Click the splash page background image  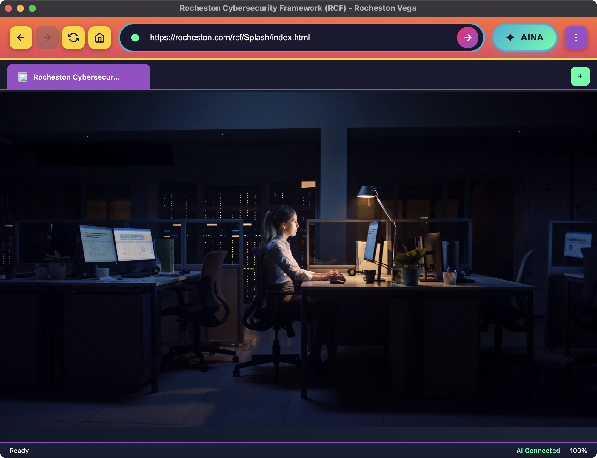(298, 259)
